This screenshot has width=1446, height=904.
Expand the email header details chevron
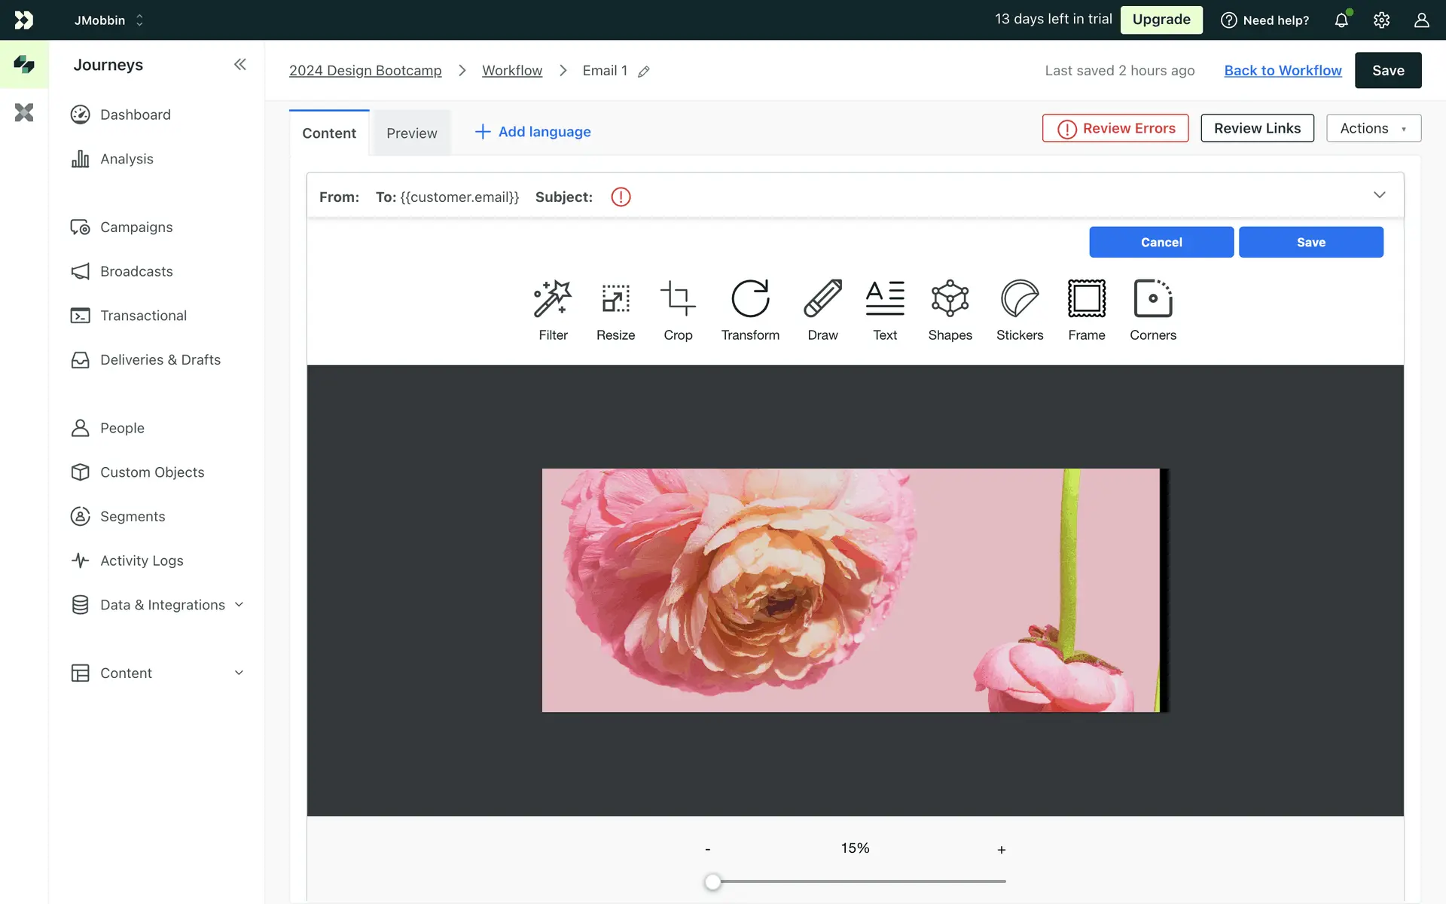pyautogui.click(x=1379, y=195)
